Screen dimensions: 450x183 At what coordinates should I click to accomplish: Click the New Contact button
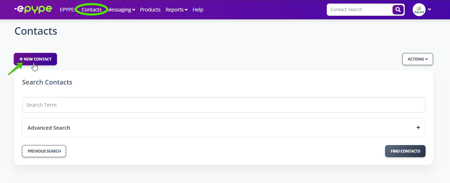pyautogui.click(x=35, y=59)
